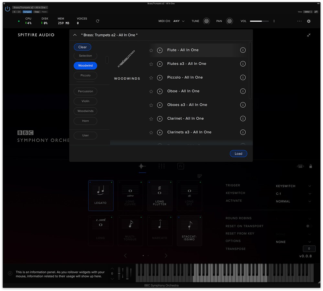Viewport: 323px width, 291px height.
Task: Open the MIDI CH ANY dropdown
Action: tap(179, 21)
